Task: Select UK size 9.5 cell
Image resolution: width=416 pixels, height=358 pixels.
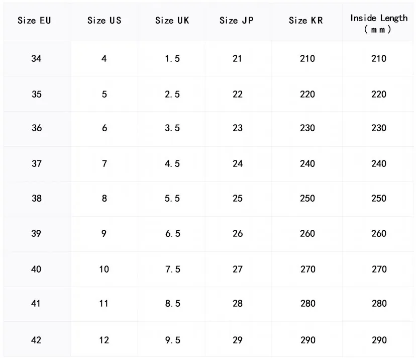Action: [x=172, y=340]
